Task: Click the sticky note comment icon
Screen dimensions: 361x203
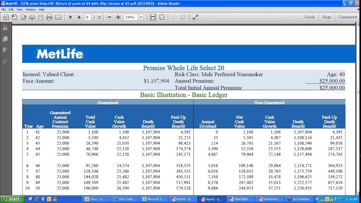Action: 174,17
